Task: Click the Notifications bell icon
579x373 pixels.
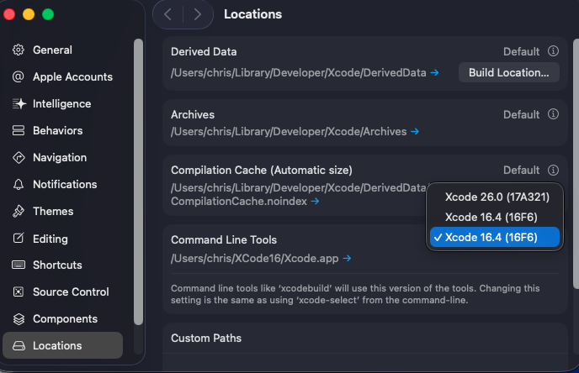Action: (19, 184)
